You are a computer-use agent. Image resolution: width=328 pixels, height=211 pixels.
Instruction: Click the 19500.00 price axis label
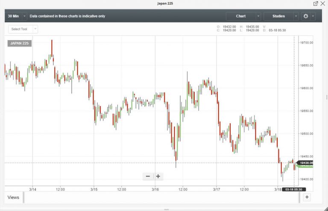pos(307,134)
